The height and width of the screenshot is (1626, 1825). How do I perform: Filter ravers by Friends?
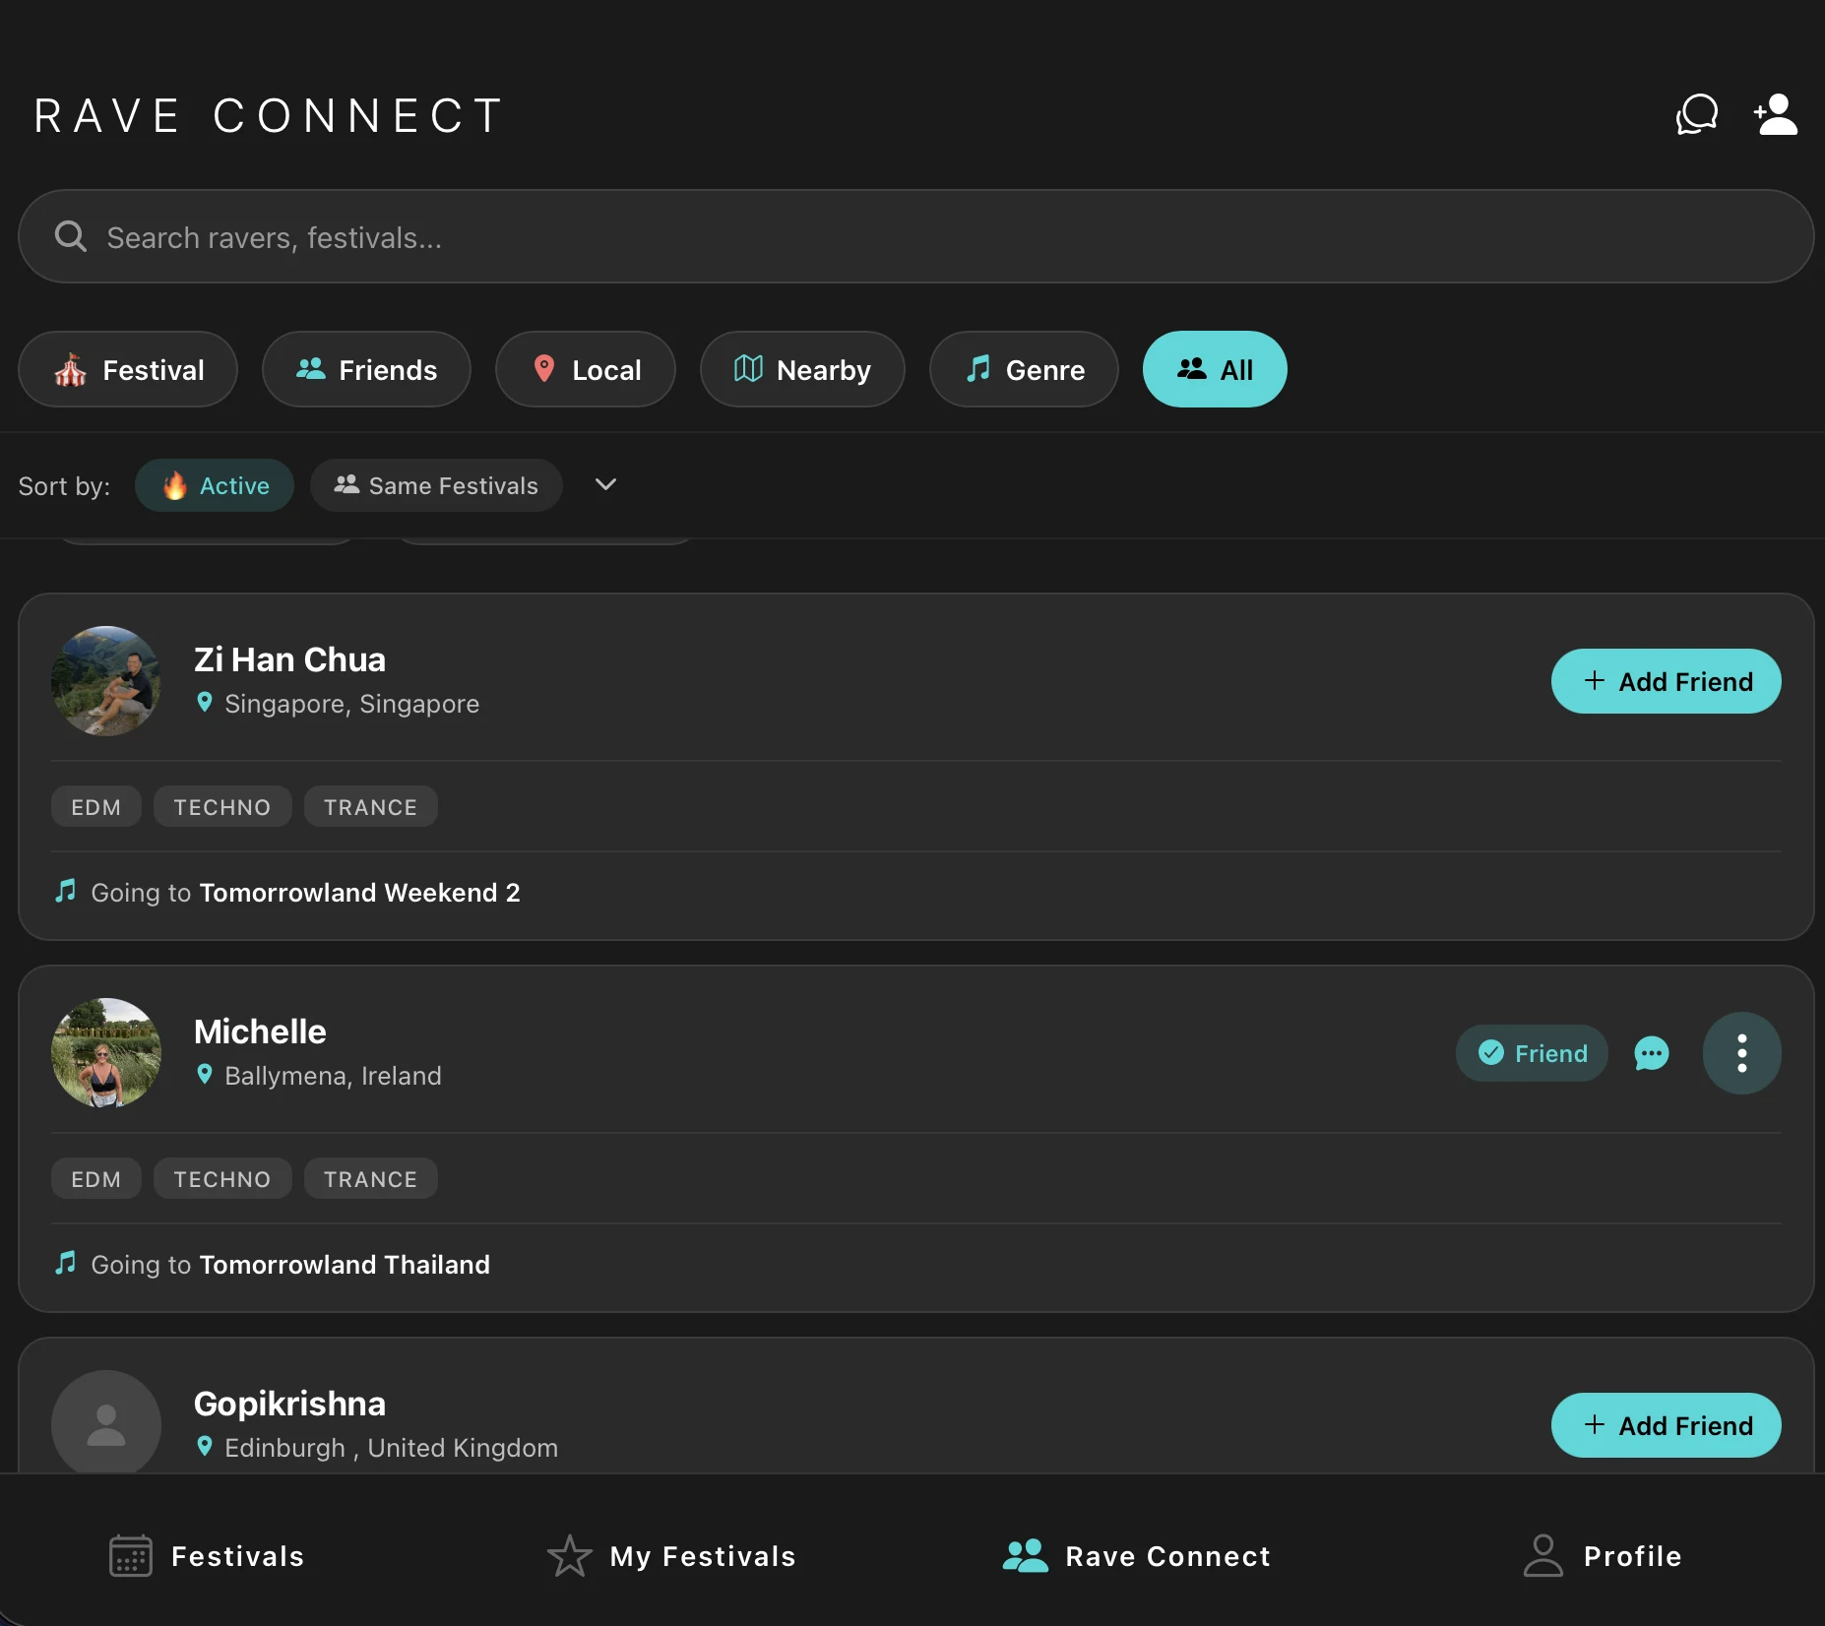366,369
